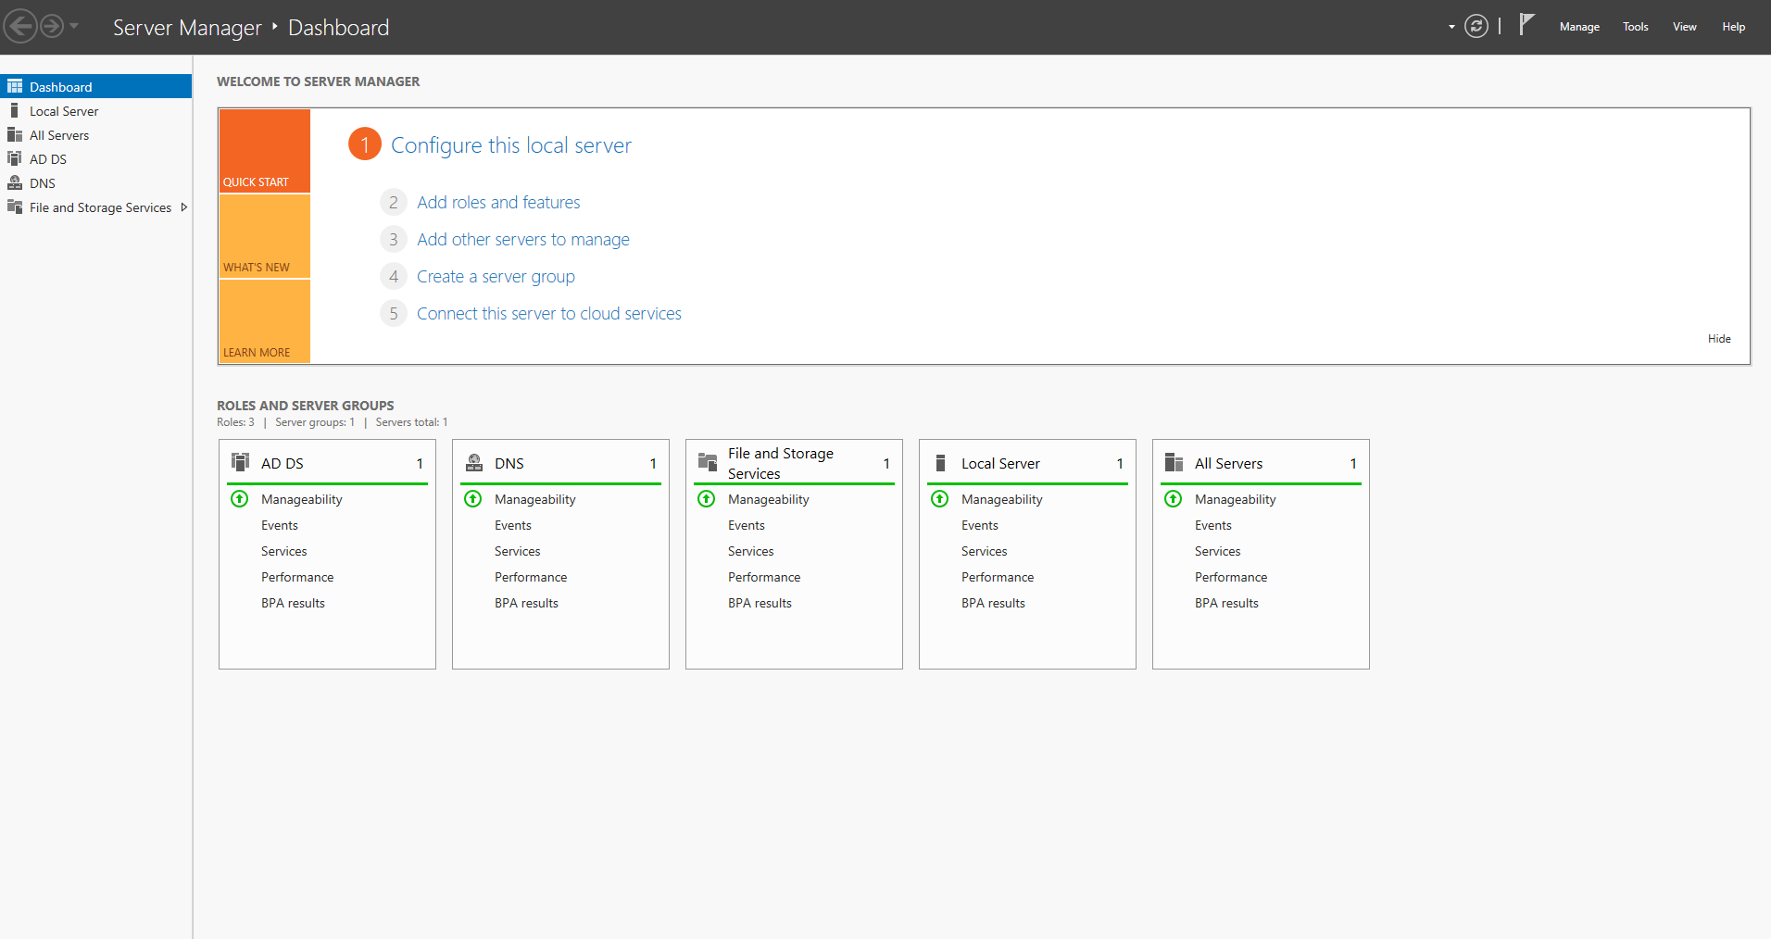Open Events in AD DS tile

pos(280,525)
